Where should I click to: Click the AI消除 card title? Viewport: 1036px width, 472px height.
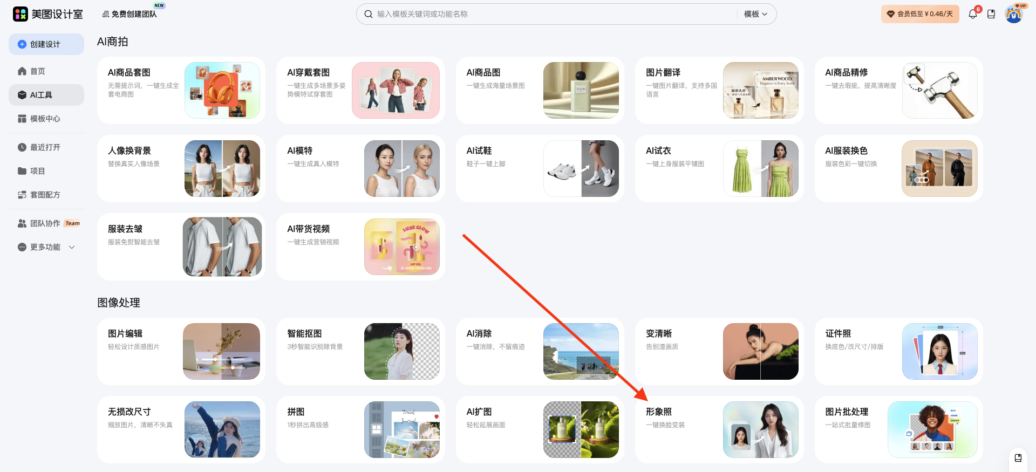(x=479, y=333)
